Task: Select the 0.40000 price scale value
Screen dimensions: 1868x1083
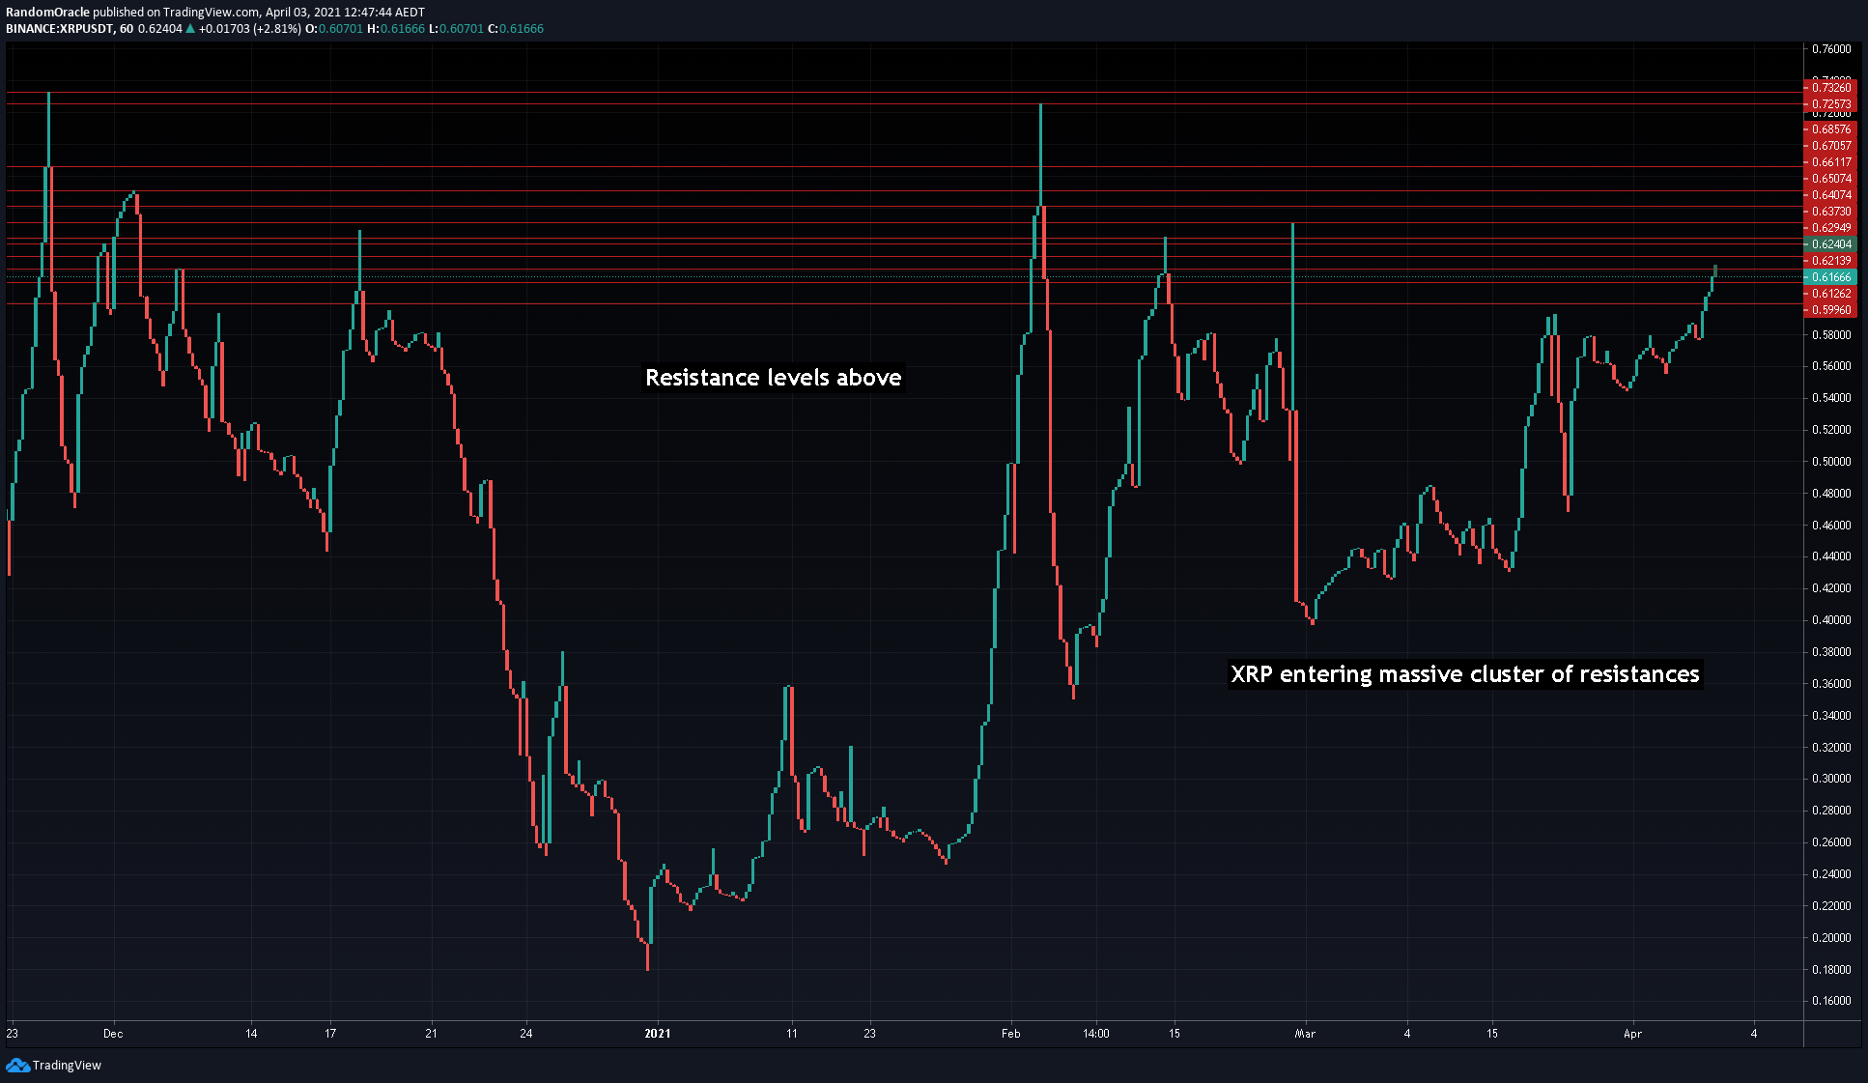Action: pos(1831,620)
